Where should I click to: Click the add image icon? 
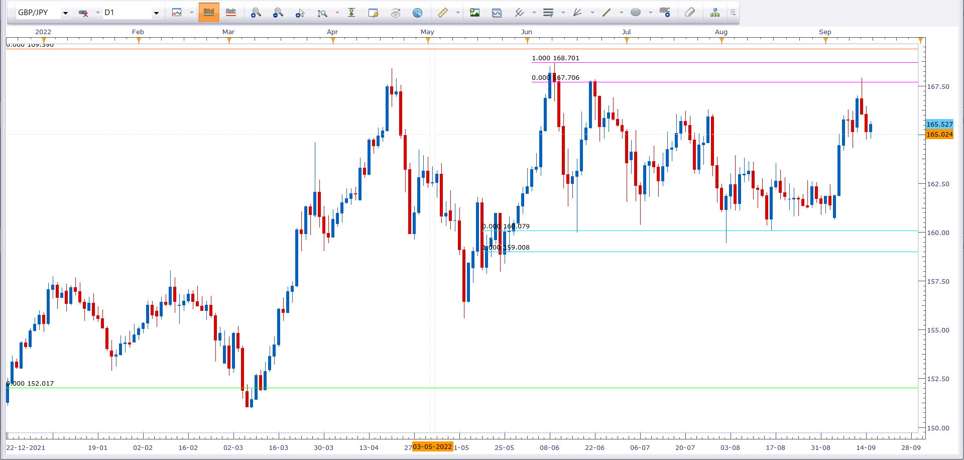(x=474, y=13)
